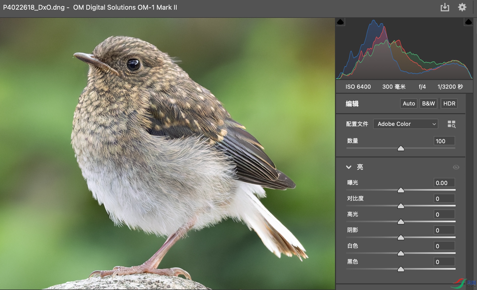This screenshot has height=290, width=477.
Task: Click the 数量 amount field showing 100
Action: (x=444, y=141)
